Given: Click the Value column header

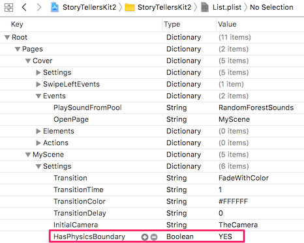Looking at the screenshot, I should click(x=227, y=24).
